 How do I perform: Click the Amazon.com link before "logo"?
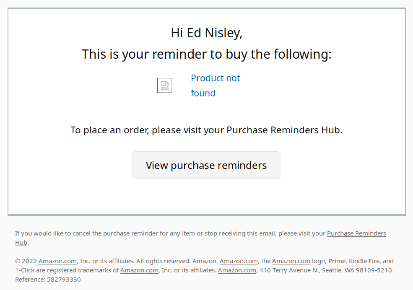click(x=291, y=261)
